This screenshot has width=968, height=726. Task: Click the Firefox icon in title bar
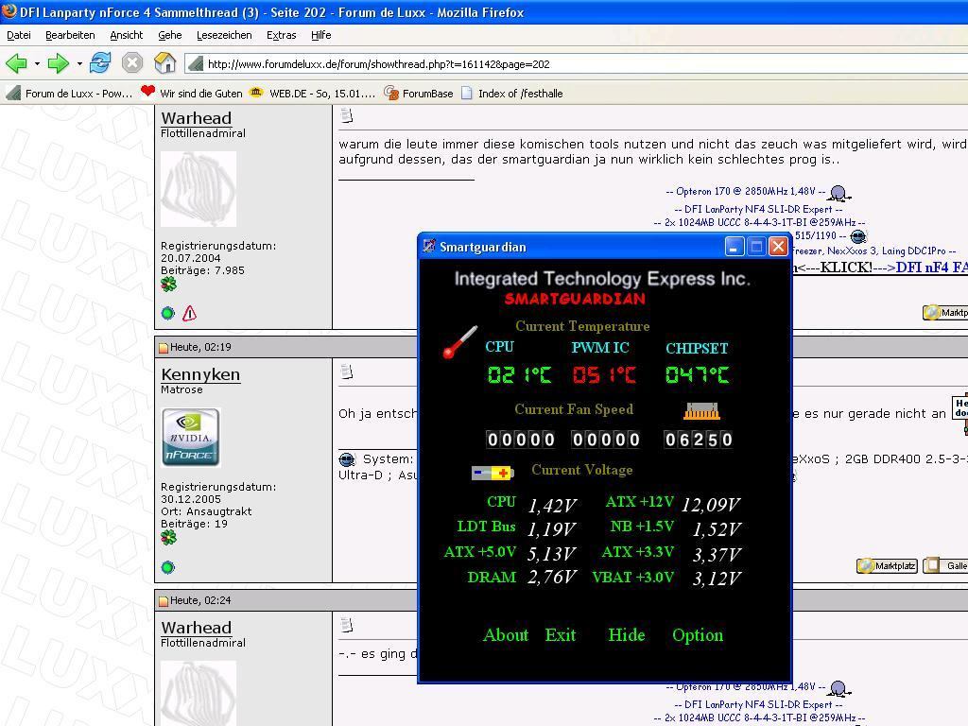coord(9,11)
